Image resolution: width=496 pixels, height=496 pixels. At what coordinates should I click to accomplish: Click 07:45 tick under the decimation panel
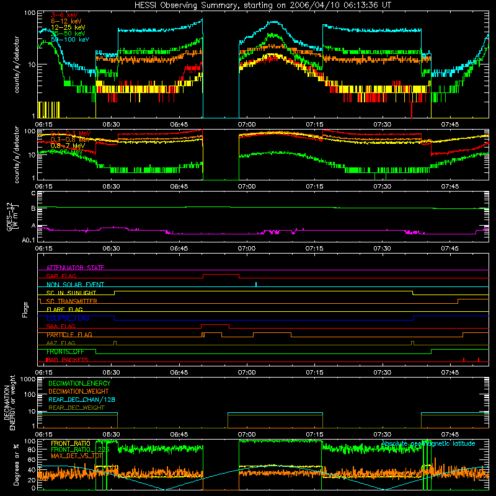click(450, 435)
